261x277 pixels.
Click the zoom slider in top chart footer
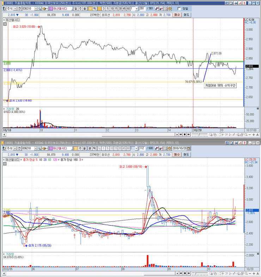(200, 135)
